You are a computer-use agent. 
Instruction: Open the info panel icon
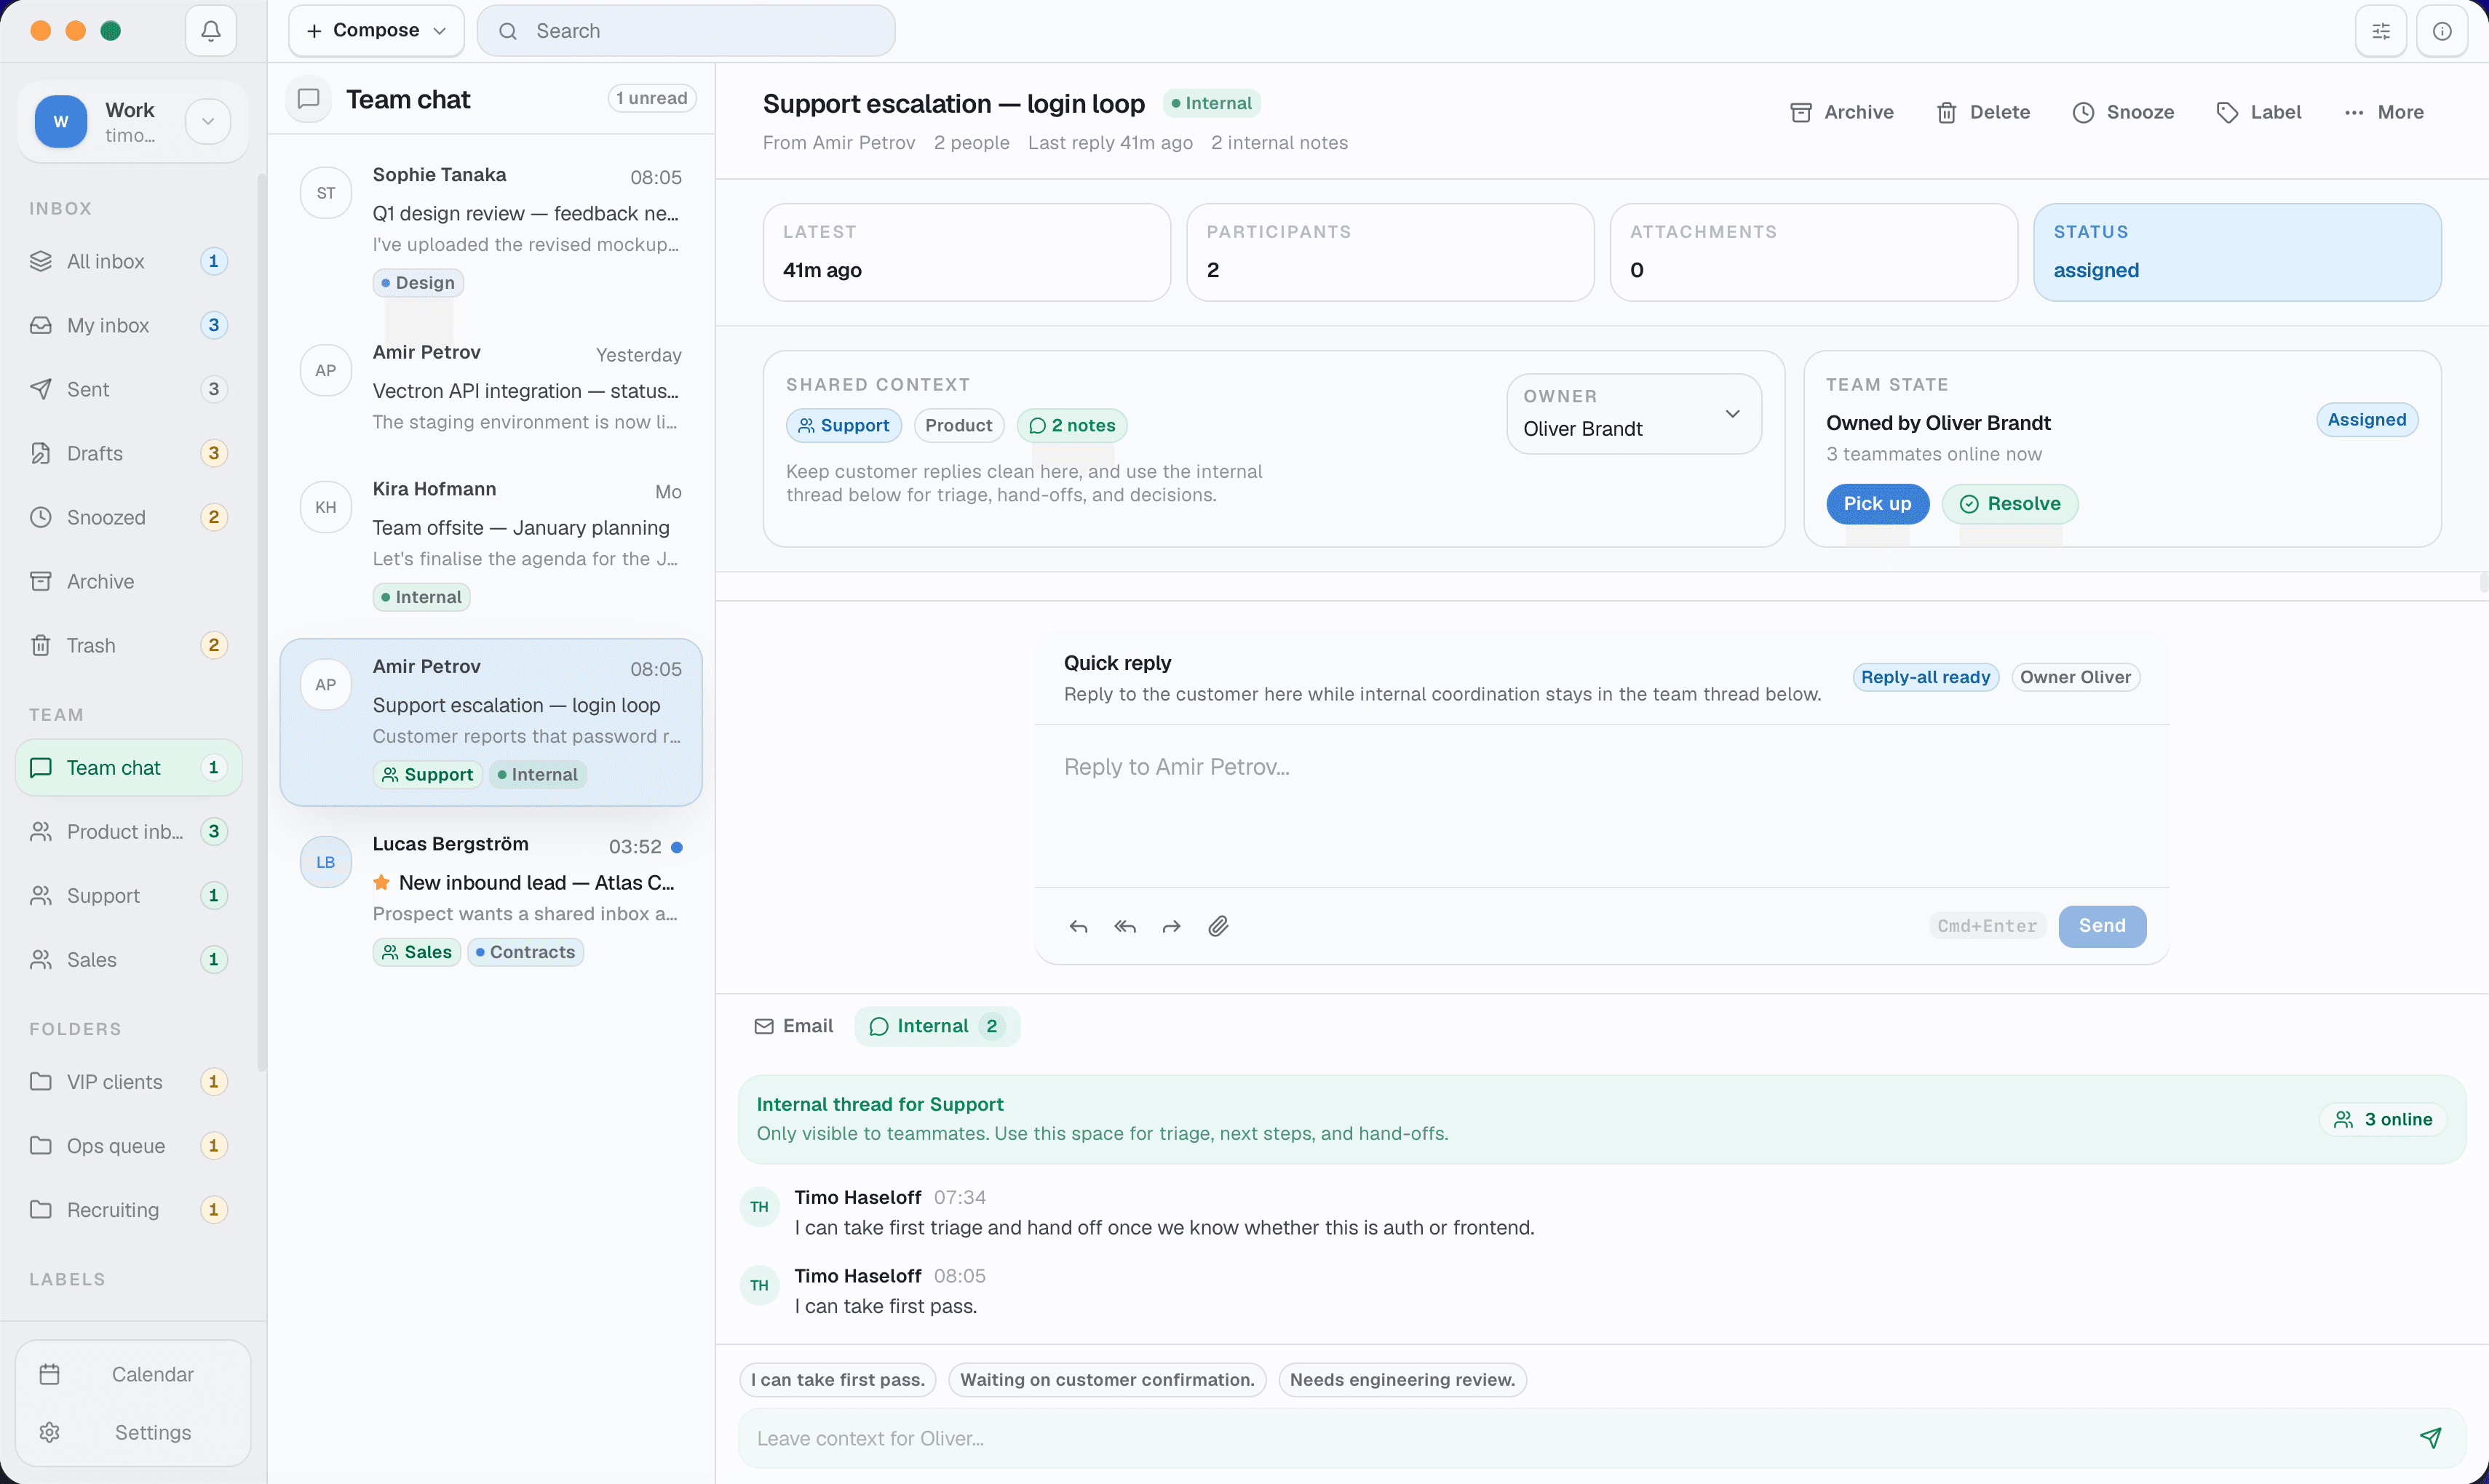click(x=2442, y=31)
